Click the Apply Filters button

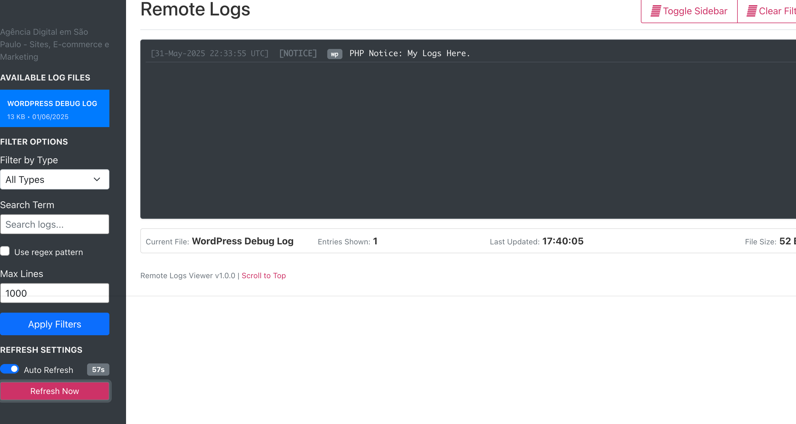(55, 324)
